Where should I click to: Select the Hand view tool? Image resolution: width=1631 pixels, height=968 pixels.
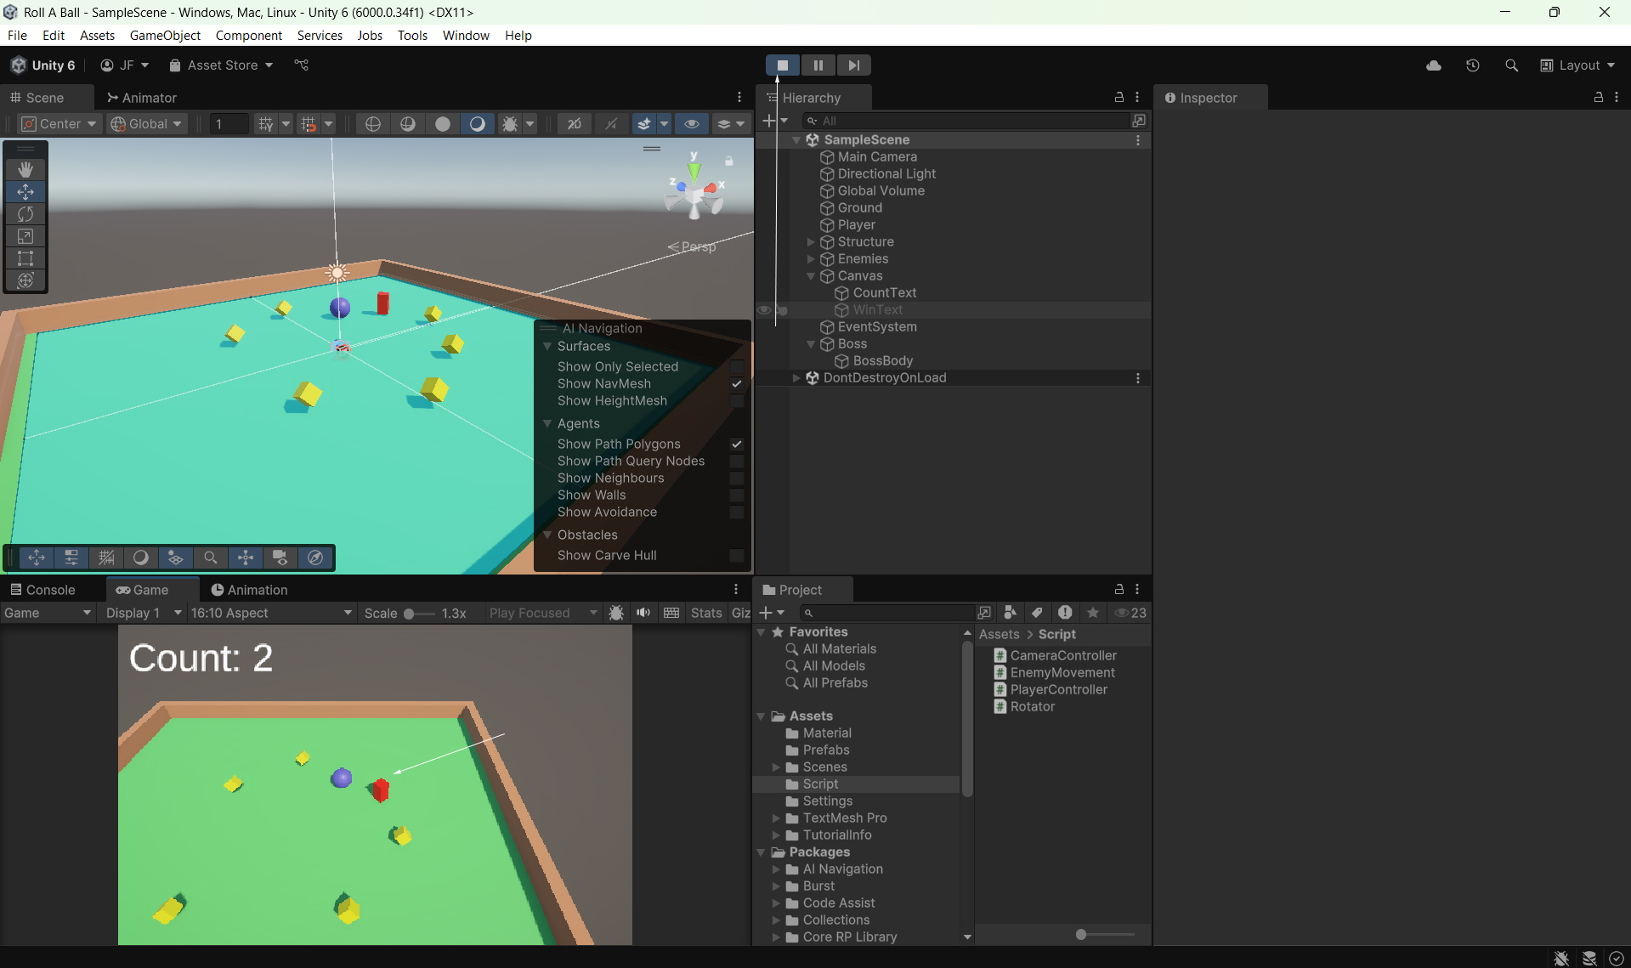click(x=25, y=170)
